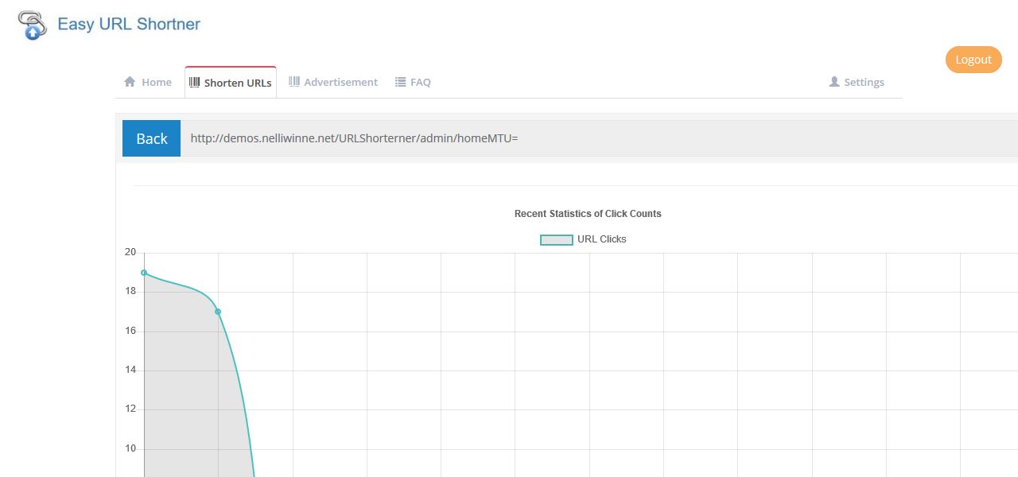Viewport: 1018px width, 477px height.
Task: Click the barcode icon beside Advertisement
Action: 294,81
